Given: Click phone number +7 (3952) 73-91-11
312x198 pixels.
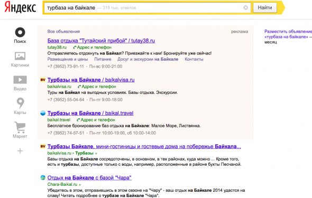Looking at the screenshot, I should [x=66, y=67].
